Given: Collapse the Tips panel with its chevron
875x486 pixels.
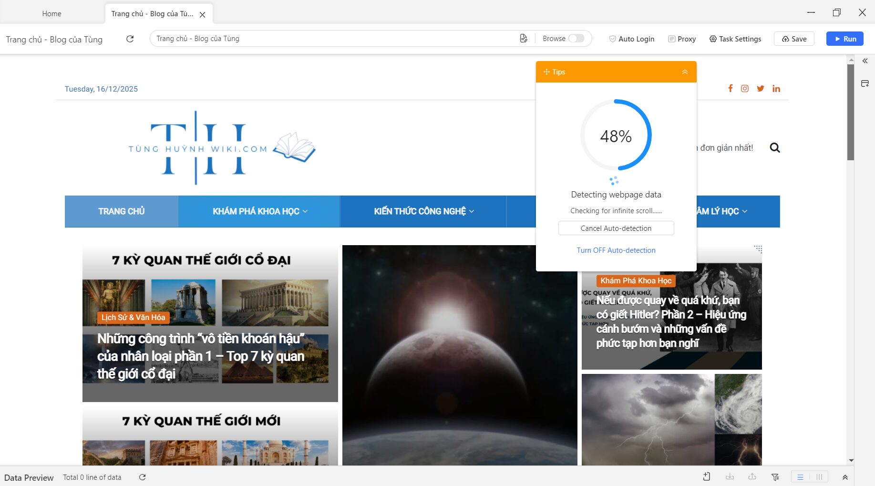Looking at the screenshot, I should point(685,72).
